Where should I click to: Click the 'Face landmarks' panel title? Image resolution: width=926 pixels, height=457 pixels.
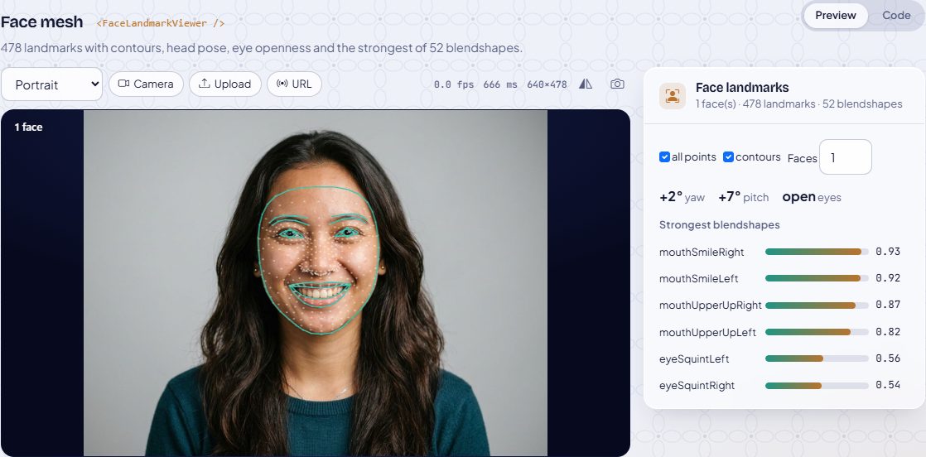pyautogui.click(x=742, y=88)
